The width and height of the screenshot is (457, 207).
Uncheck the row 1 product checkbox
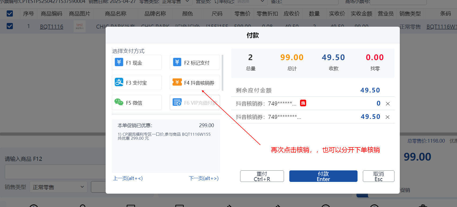click(x=10, y=26)
